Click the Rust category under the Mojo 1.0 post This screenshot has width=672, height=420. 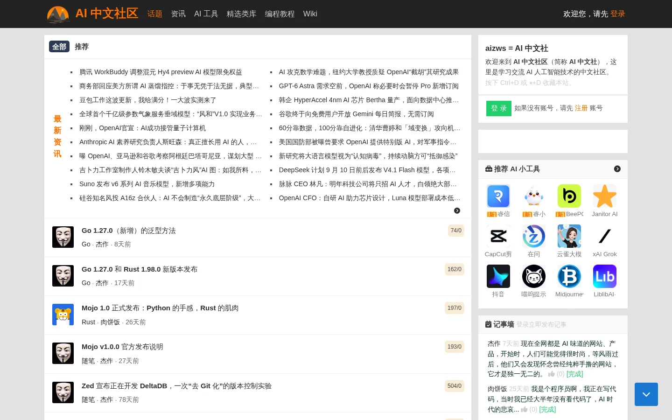tap(88, 322)
